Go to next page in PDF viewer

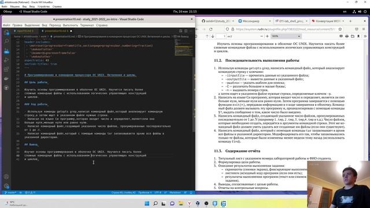tap(213, 36)
